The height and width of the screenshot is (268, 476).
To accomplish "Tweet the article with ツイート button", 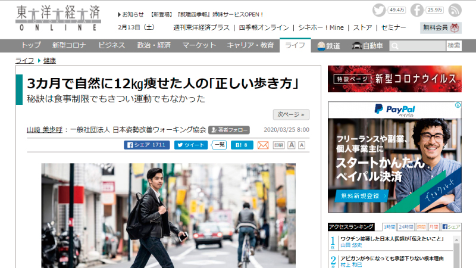I will [190, 145].
